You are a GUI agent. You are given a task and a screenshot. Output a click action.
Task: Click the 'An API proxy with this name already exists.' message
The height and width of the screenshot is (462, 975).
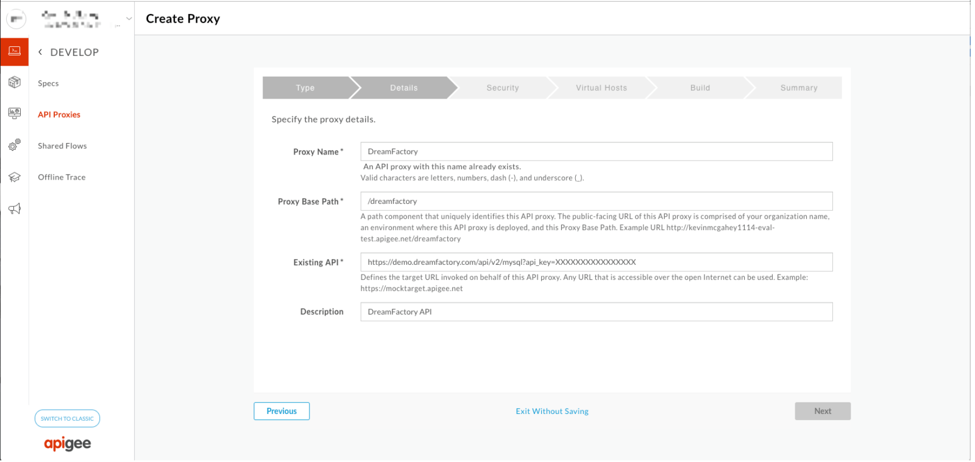pyautogui.click(x=442, y=167)
